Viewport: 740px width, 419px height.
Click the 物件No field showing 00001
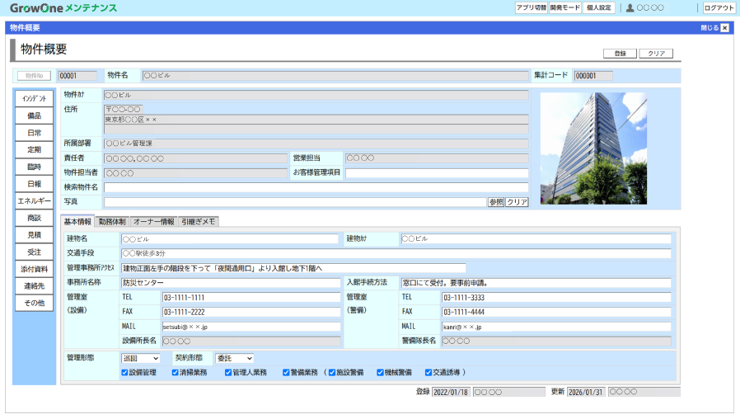point(77,76)
